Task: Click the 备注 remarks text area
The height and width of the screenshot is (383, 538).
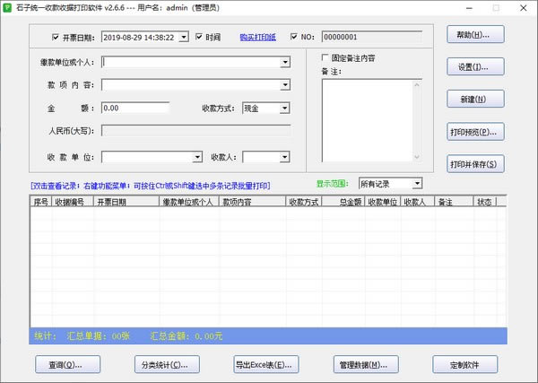Action: click(x=371, y=120)
